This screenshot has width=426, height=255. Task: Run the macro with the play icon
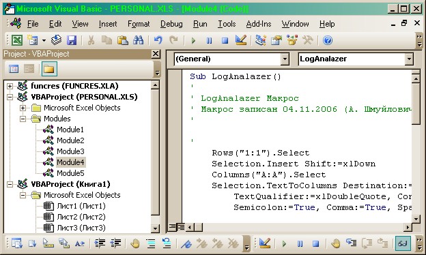pos(193,41)
